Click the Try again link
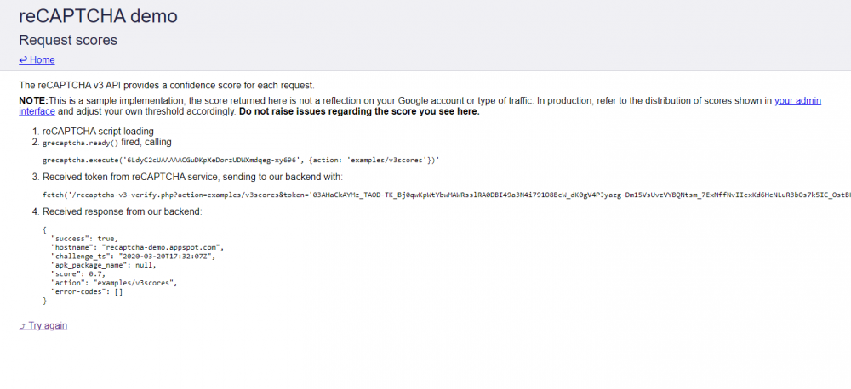Viewport: 851px width, 389px height. (43, 325)
